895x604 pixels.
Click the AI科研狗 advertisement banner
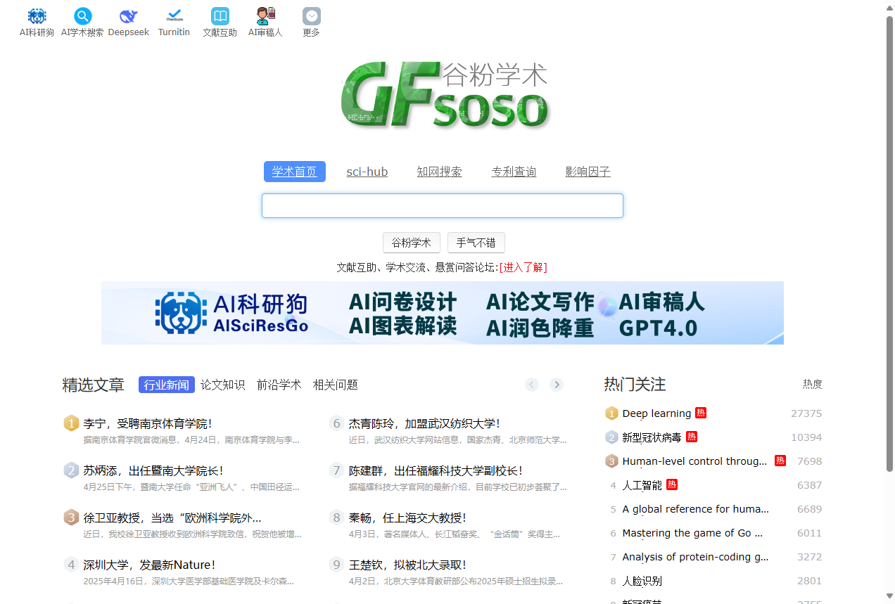tap(442, 313)
